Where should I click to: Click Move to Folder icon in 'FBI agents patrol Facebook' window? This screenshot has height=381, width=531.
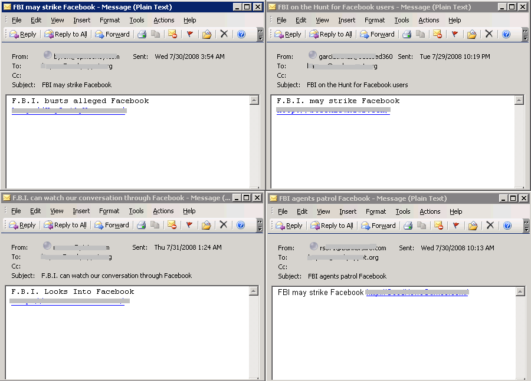point(473,226)
